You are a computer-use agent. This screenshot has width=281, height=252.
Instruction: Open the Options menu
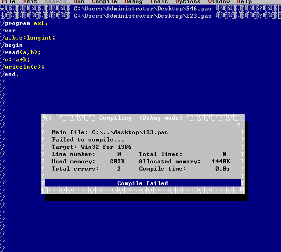pos(188,2)
